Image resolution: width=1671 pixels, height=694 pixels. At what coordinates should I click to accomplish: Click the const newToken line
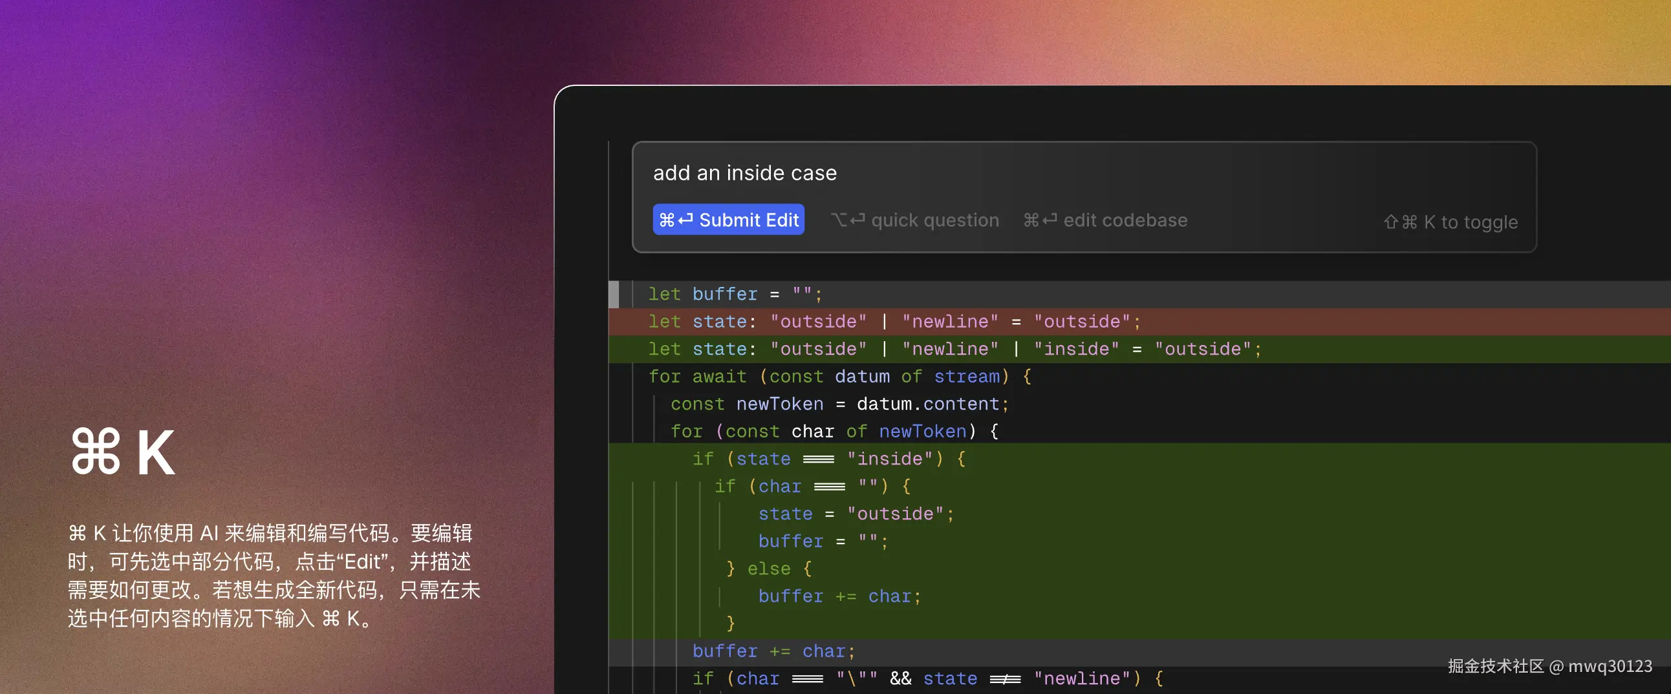click(839, 404)
